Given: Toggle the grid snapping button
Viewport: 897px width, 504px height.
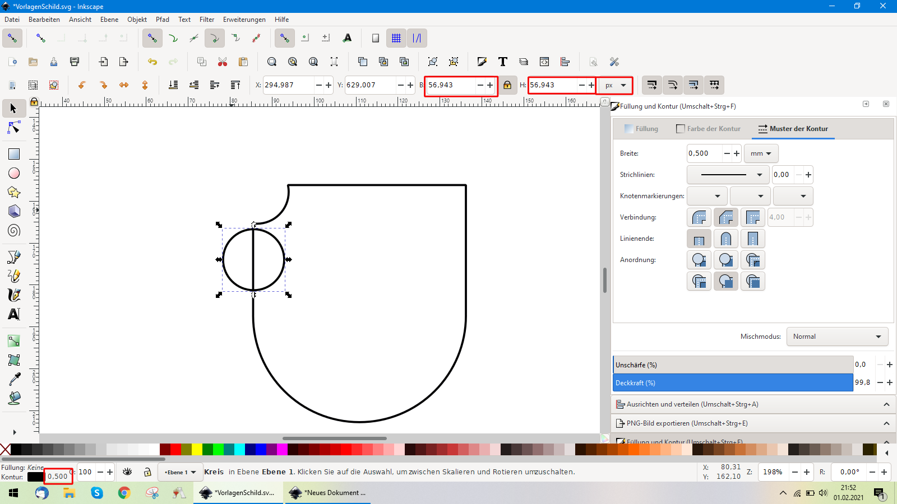Looking at the screenshot, I should pos(396,38).
